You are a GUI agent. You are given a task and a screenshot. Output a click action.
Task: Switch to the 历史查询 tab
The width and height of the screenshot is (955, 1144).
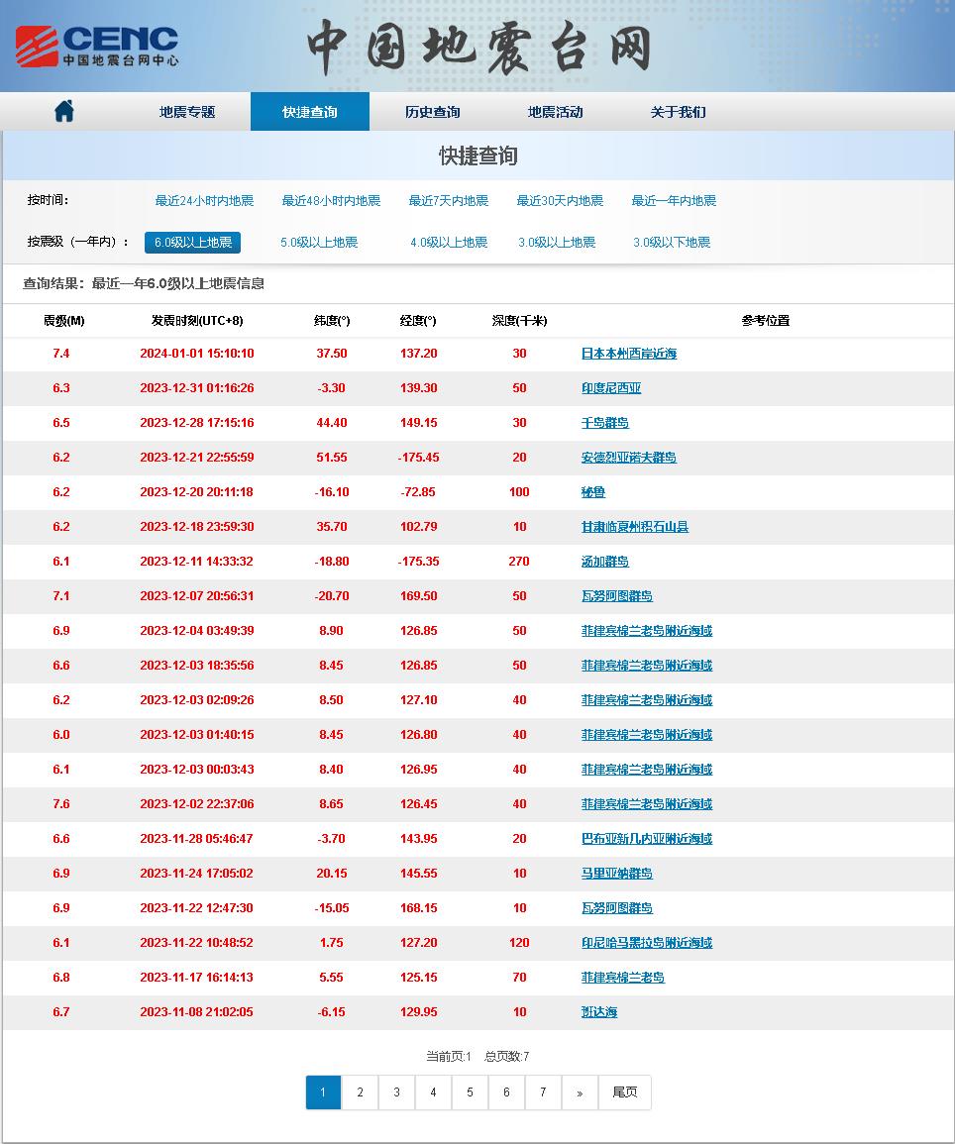point(433,112)
